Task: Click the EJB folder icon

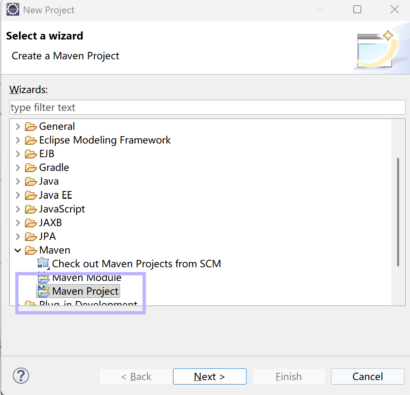Action: point(31,154)
